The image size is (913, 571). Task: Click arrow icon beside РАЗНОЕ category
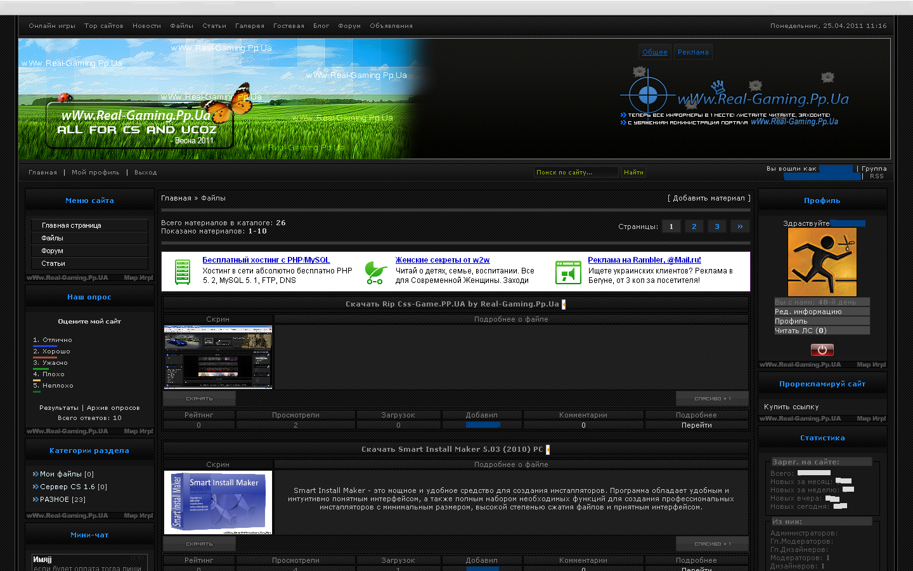click(x=36, y=499)
